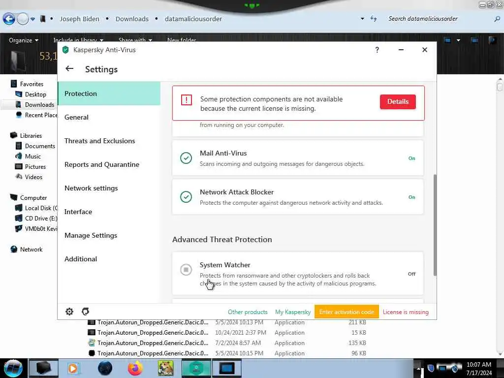
Task: Toggle Mail Anti-Virus On switch
Action: pyautogui.click(x=412, y=158)
